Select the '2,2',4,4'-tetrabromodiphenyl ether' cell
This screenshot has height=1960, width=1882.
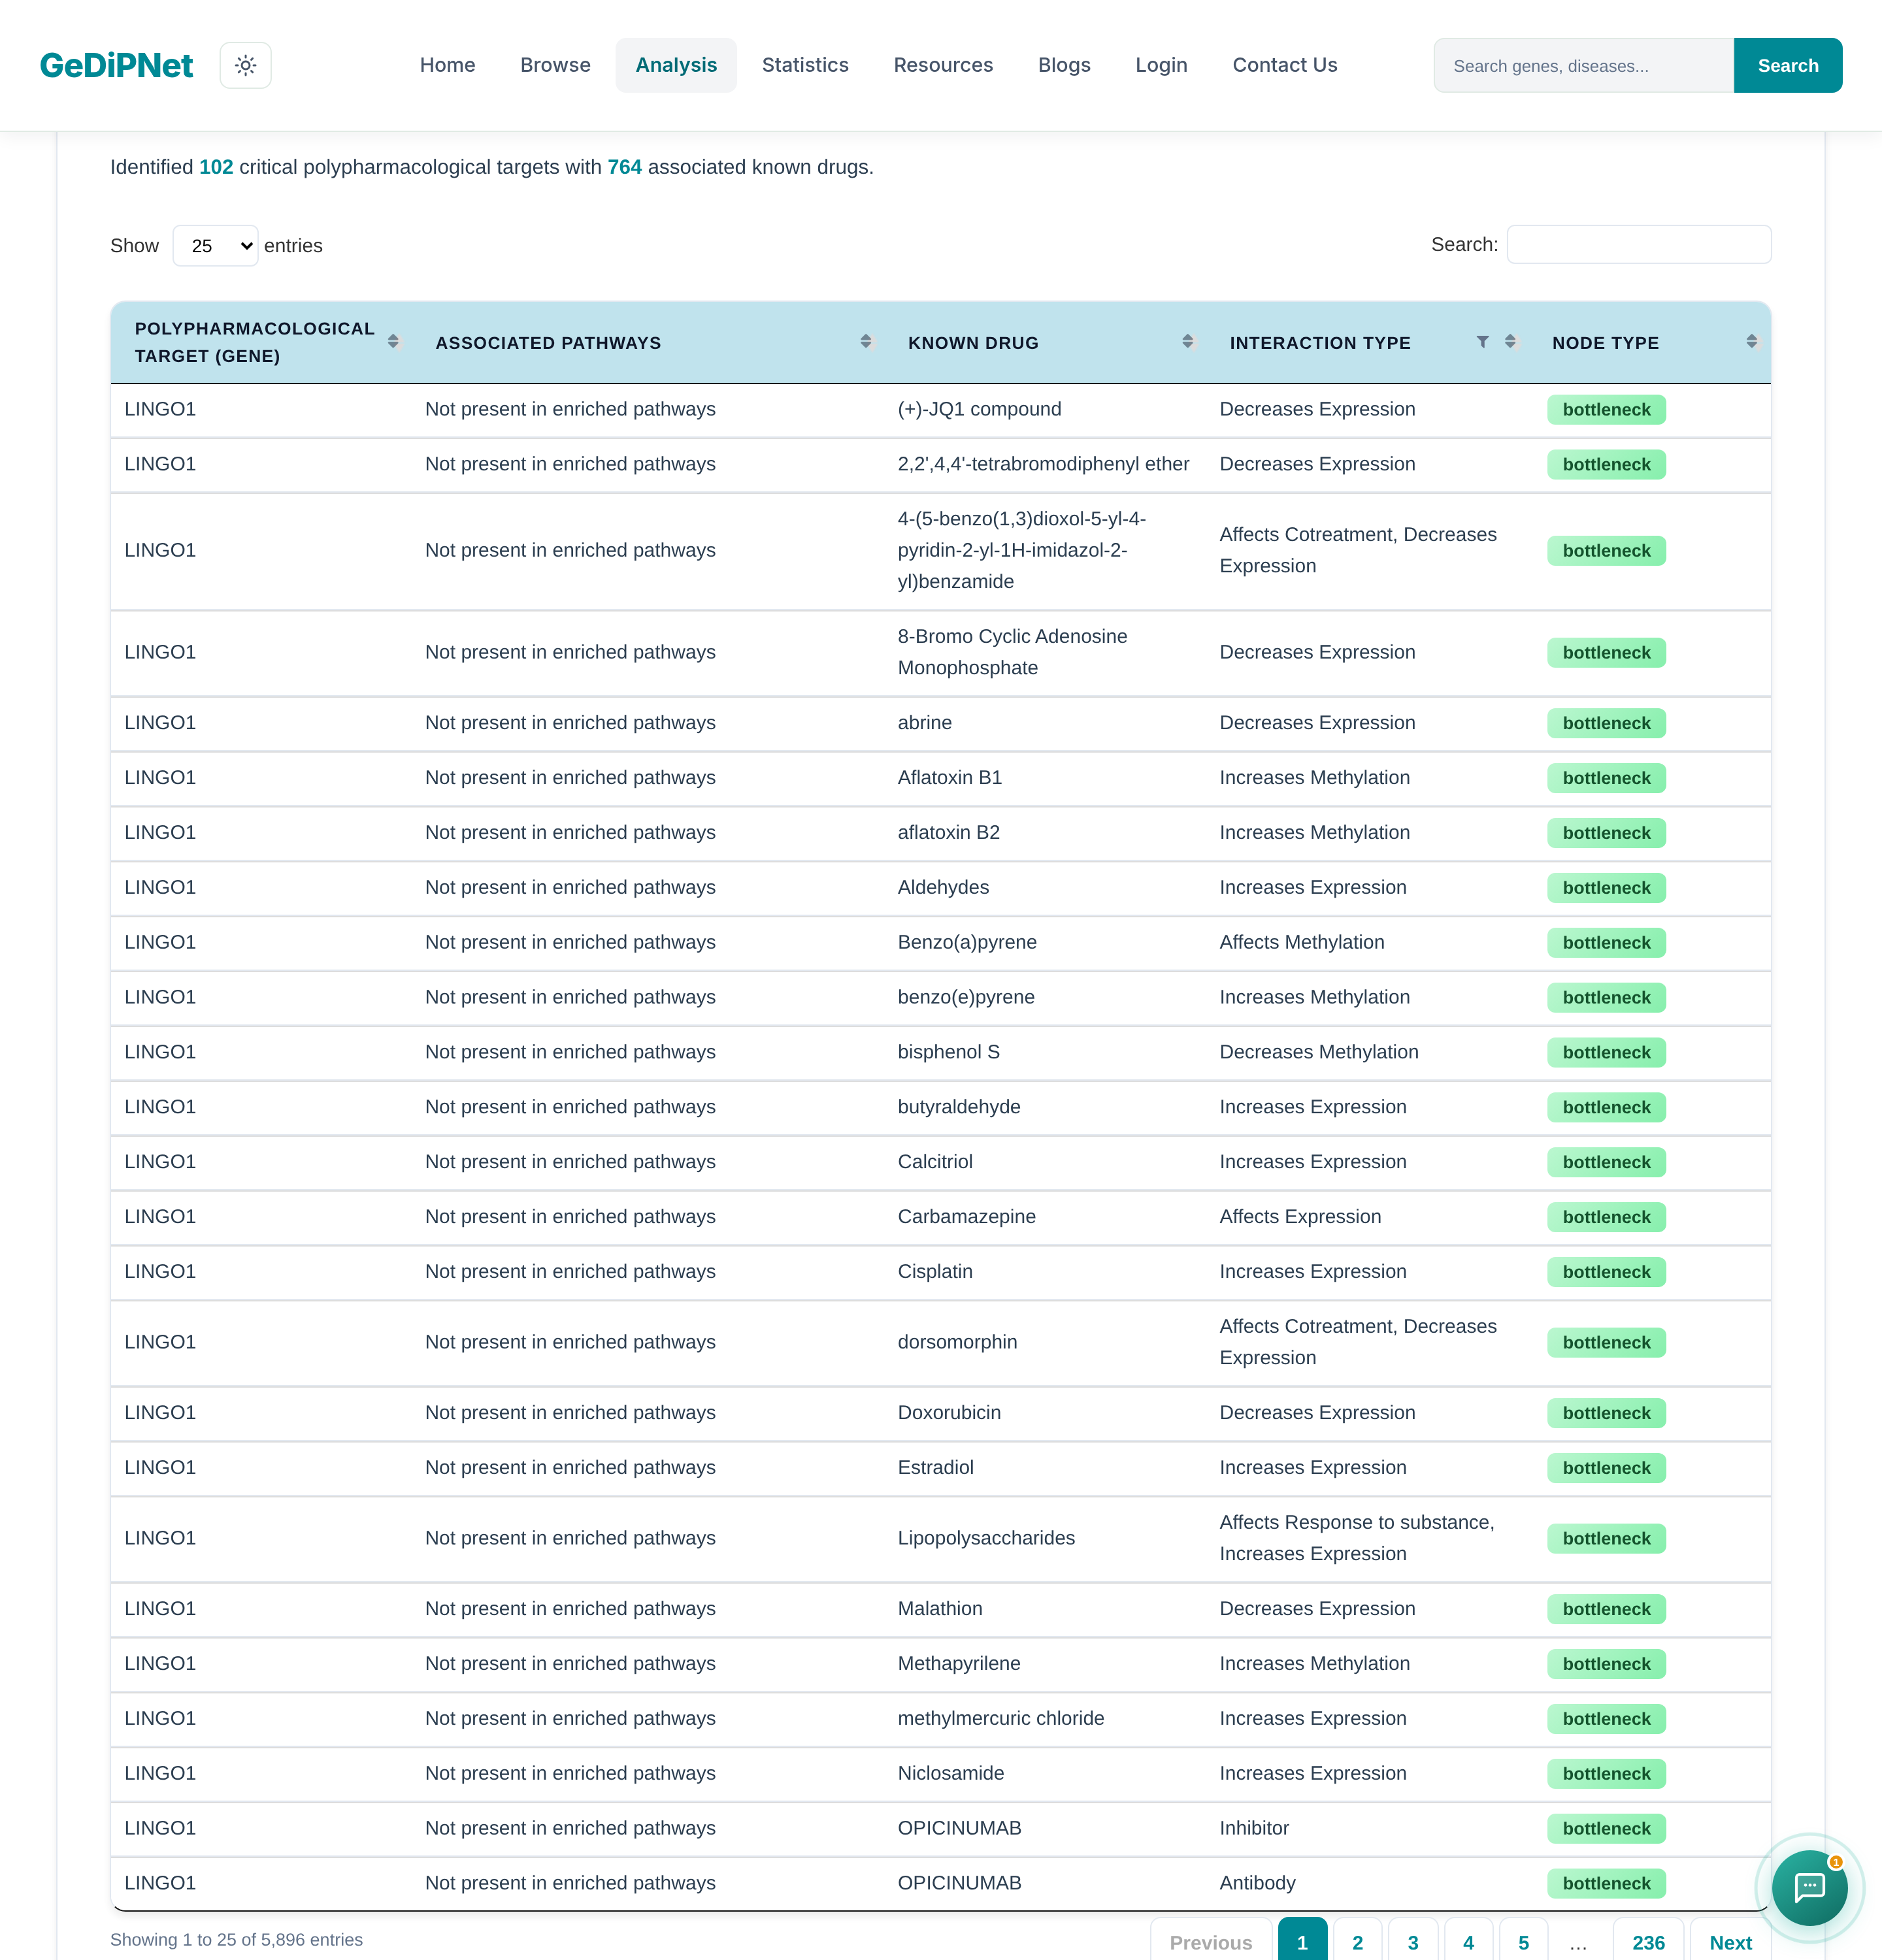(1043, 464)
